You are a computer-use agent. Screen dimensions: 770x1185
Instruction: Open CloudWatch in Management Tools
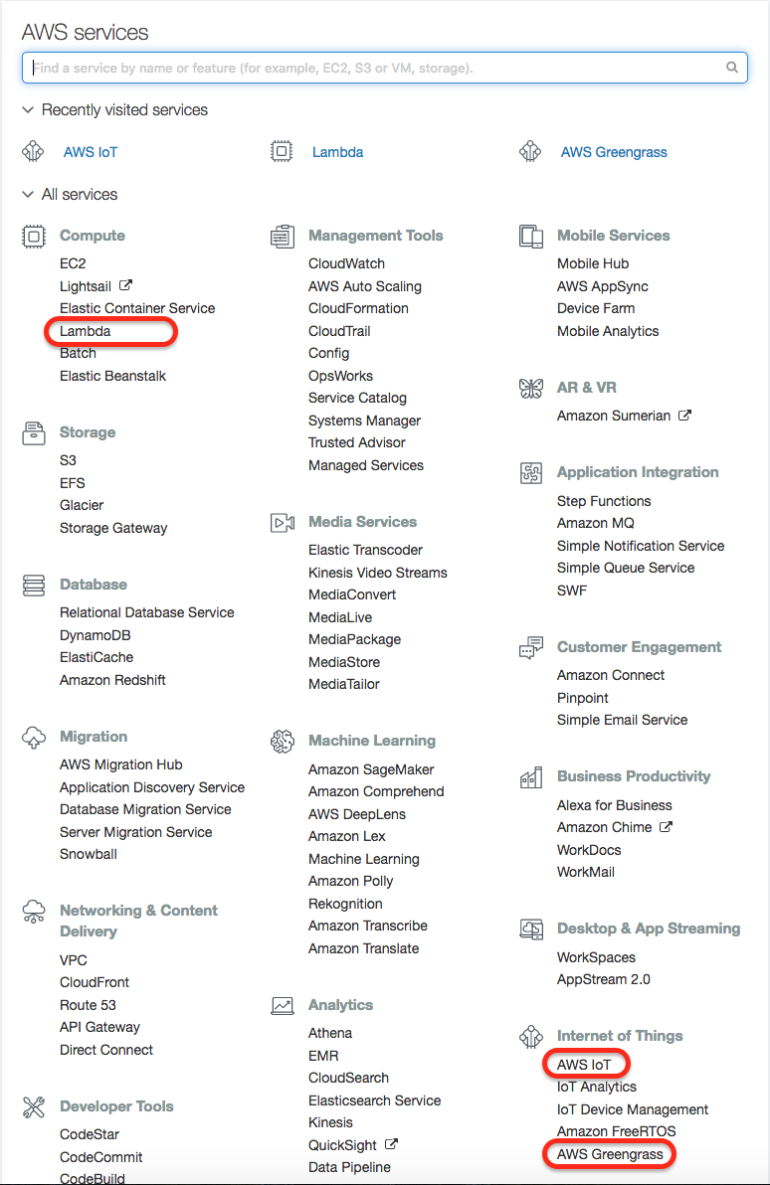click(346, 263)
